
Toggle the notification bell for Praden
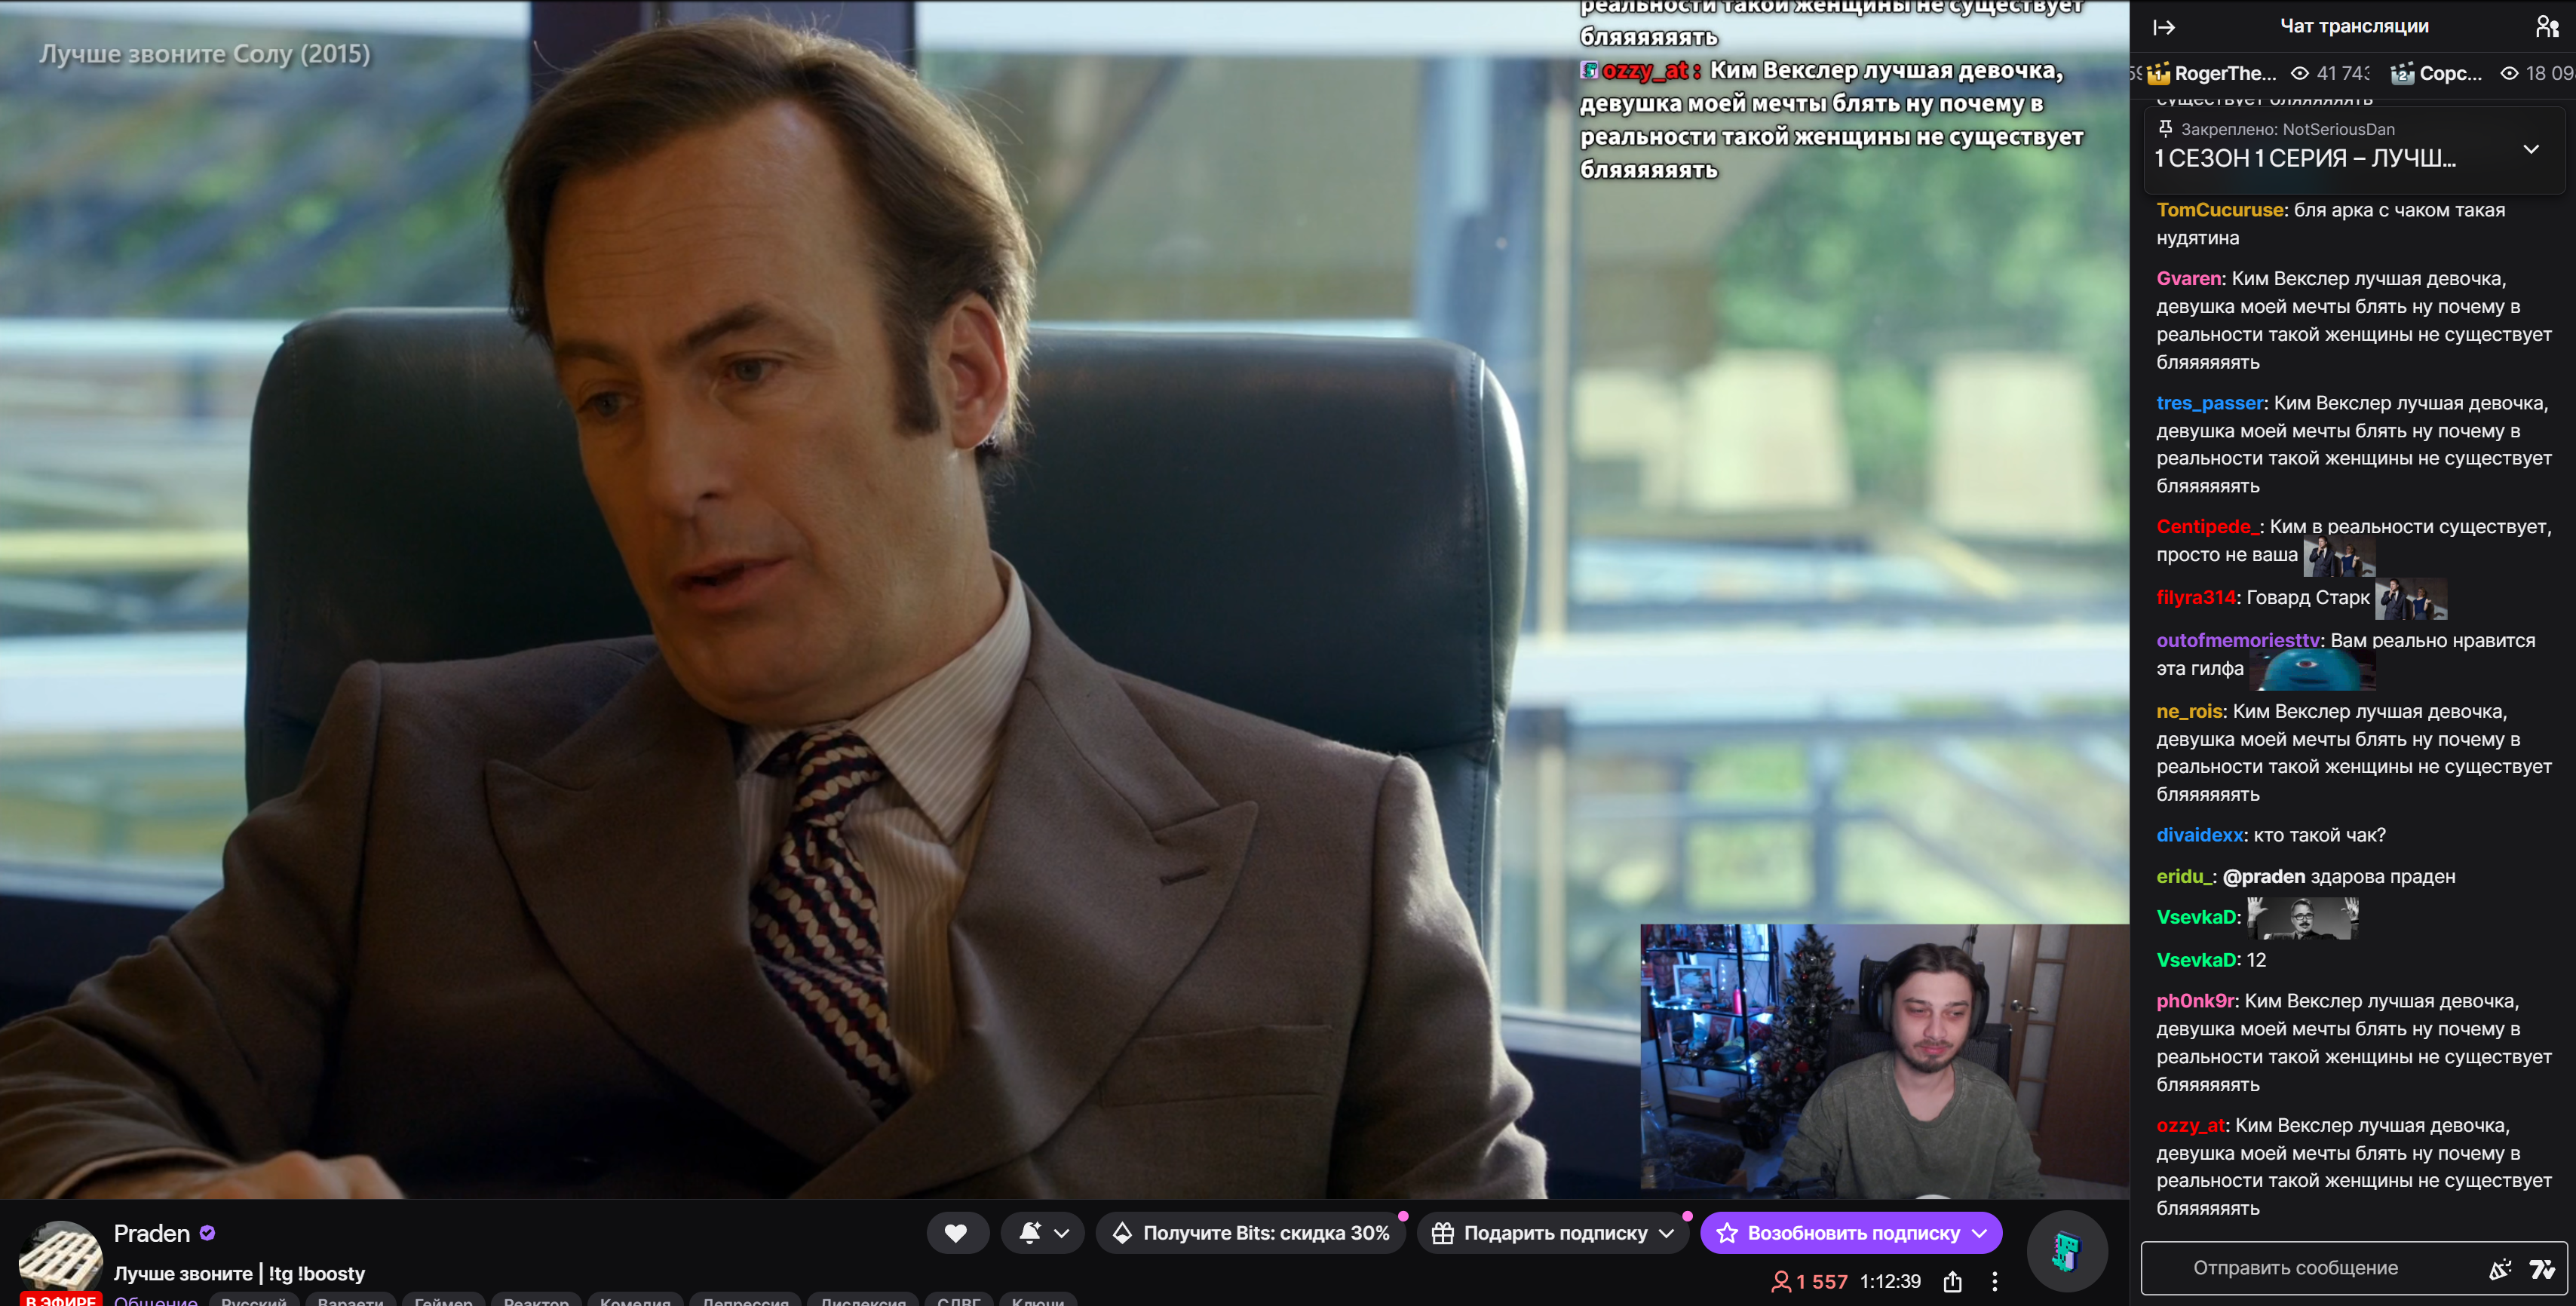pos(1030,1233)
